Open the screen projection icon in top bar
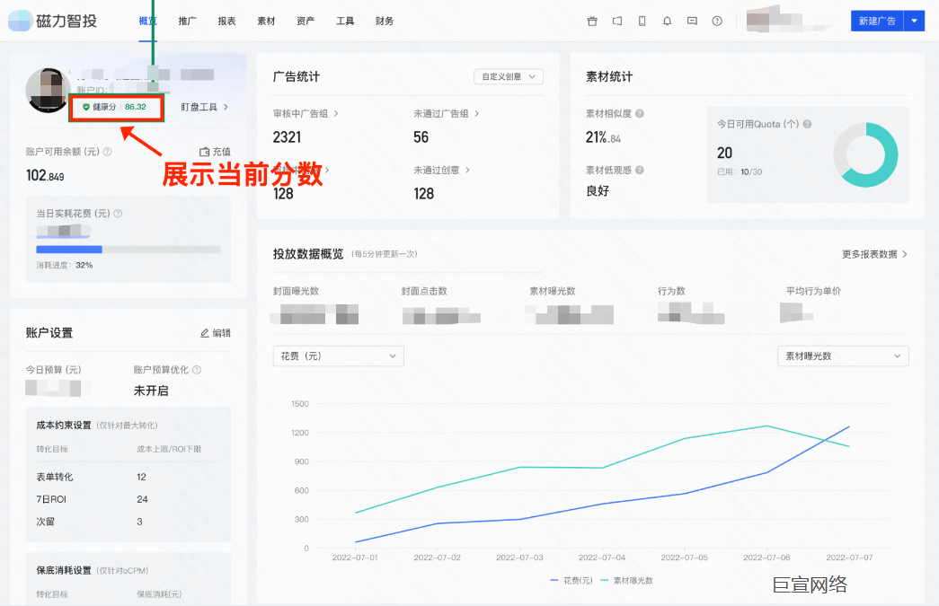Image resolution: width=939 pixels, height=606 pixels. 616,20
